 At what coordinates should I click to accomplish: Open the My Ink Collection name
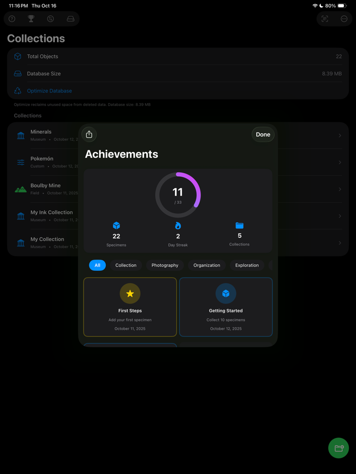click(51, 212)
